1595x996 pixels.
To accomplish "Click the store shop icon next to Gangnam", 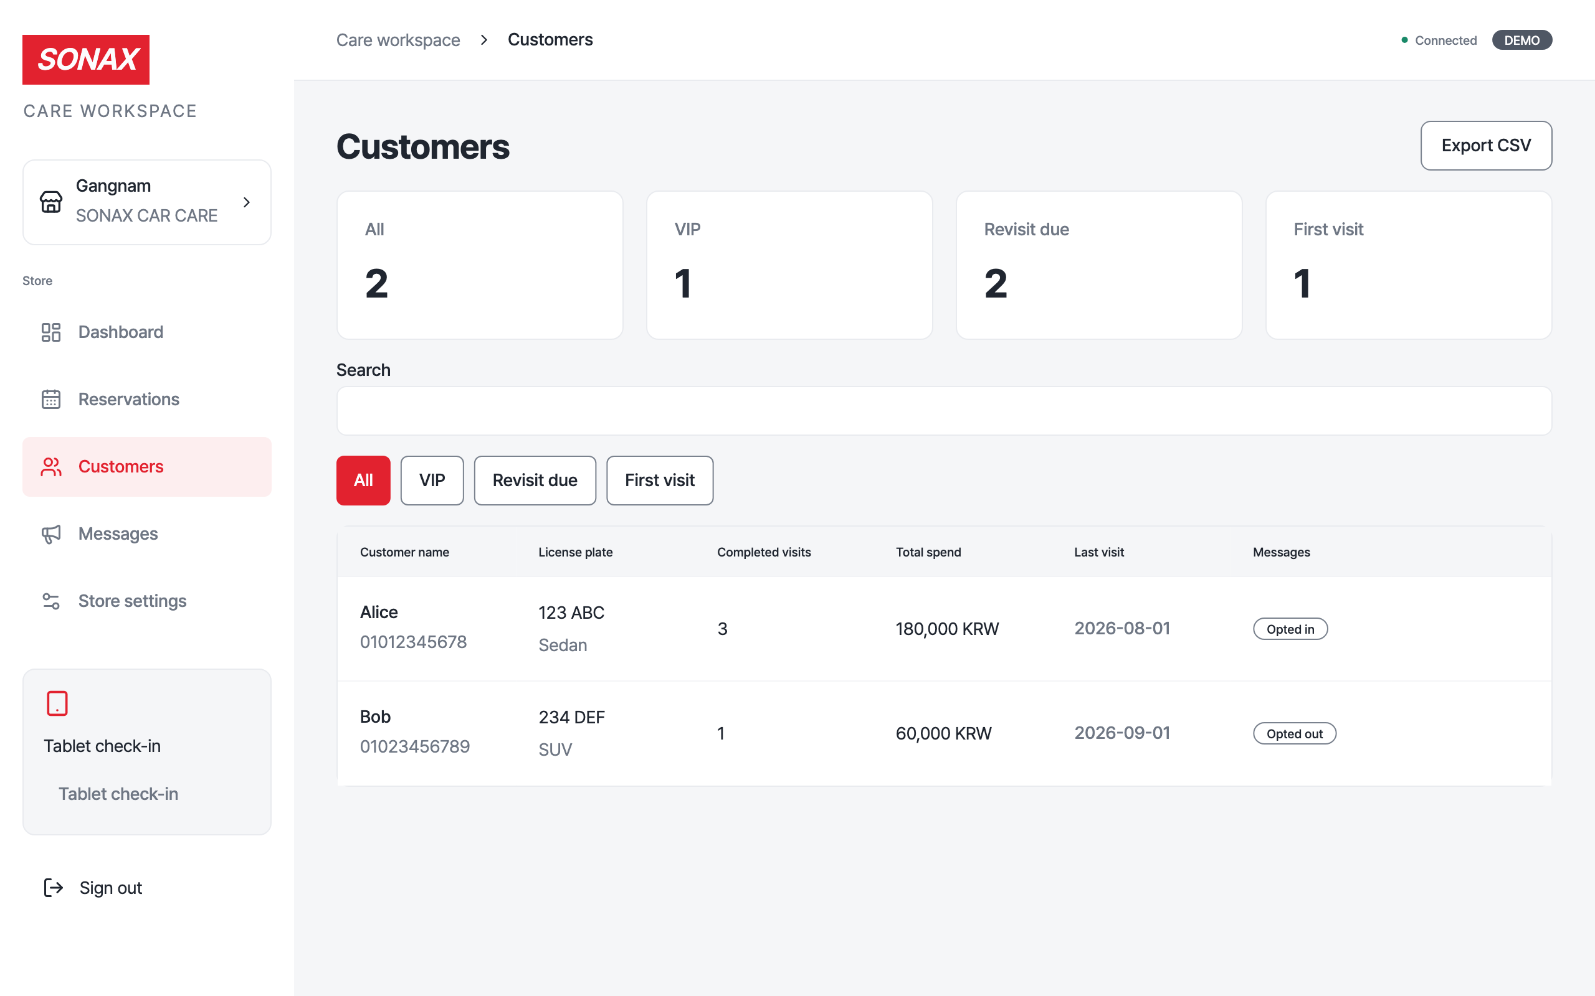I will pos(50,202).
